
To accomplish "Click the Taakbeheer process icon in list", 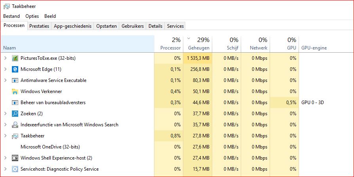I will click(x=15, y=136).
